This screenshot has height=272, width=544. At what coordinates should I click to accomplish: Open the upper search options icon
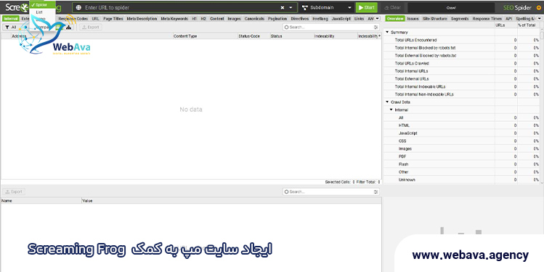click(376, 27)
